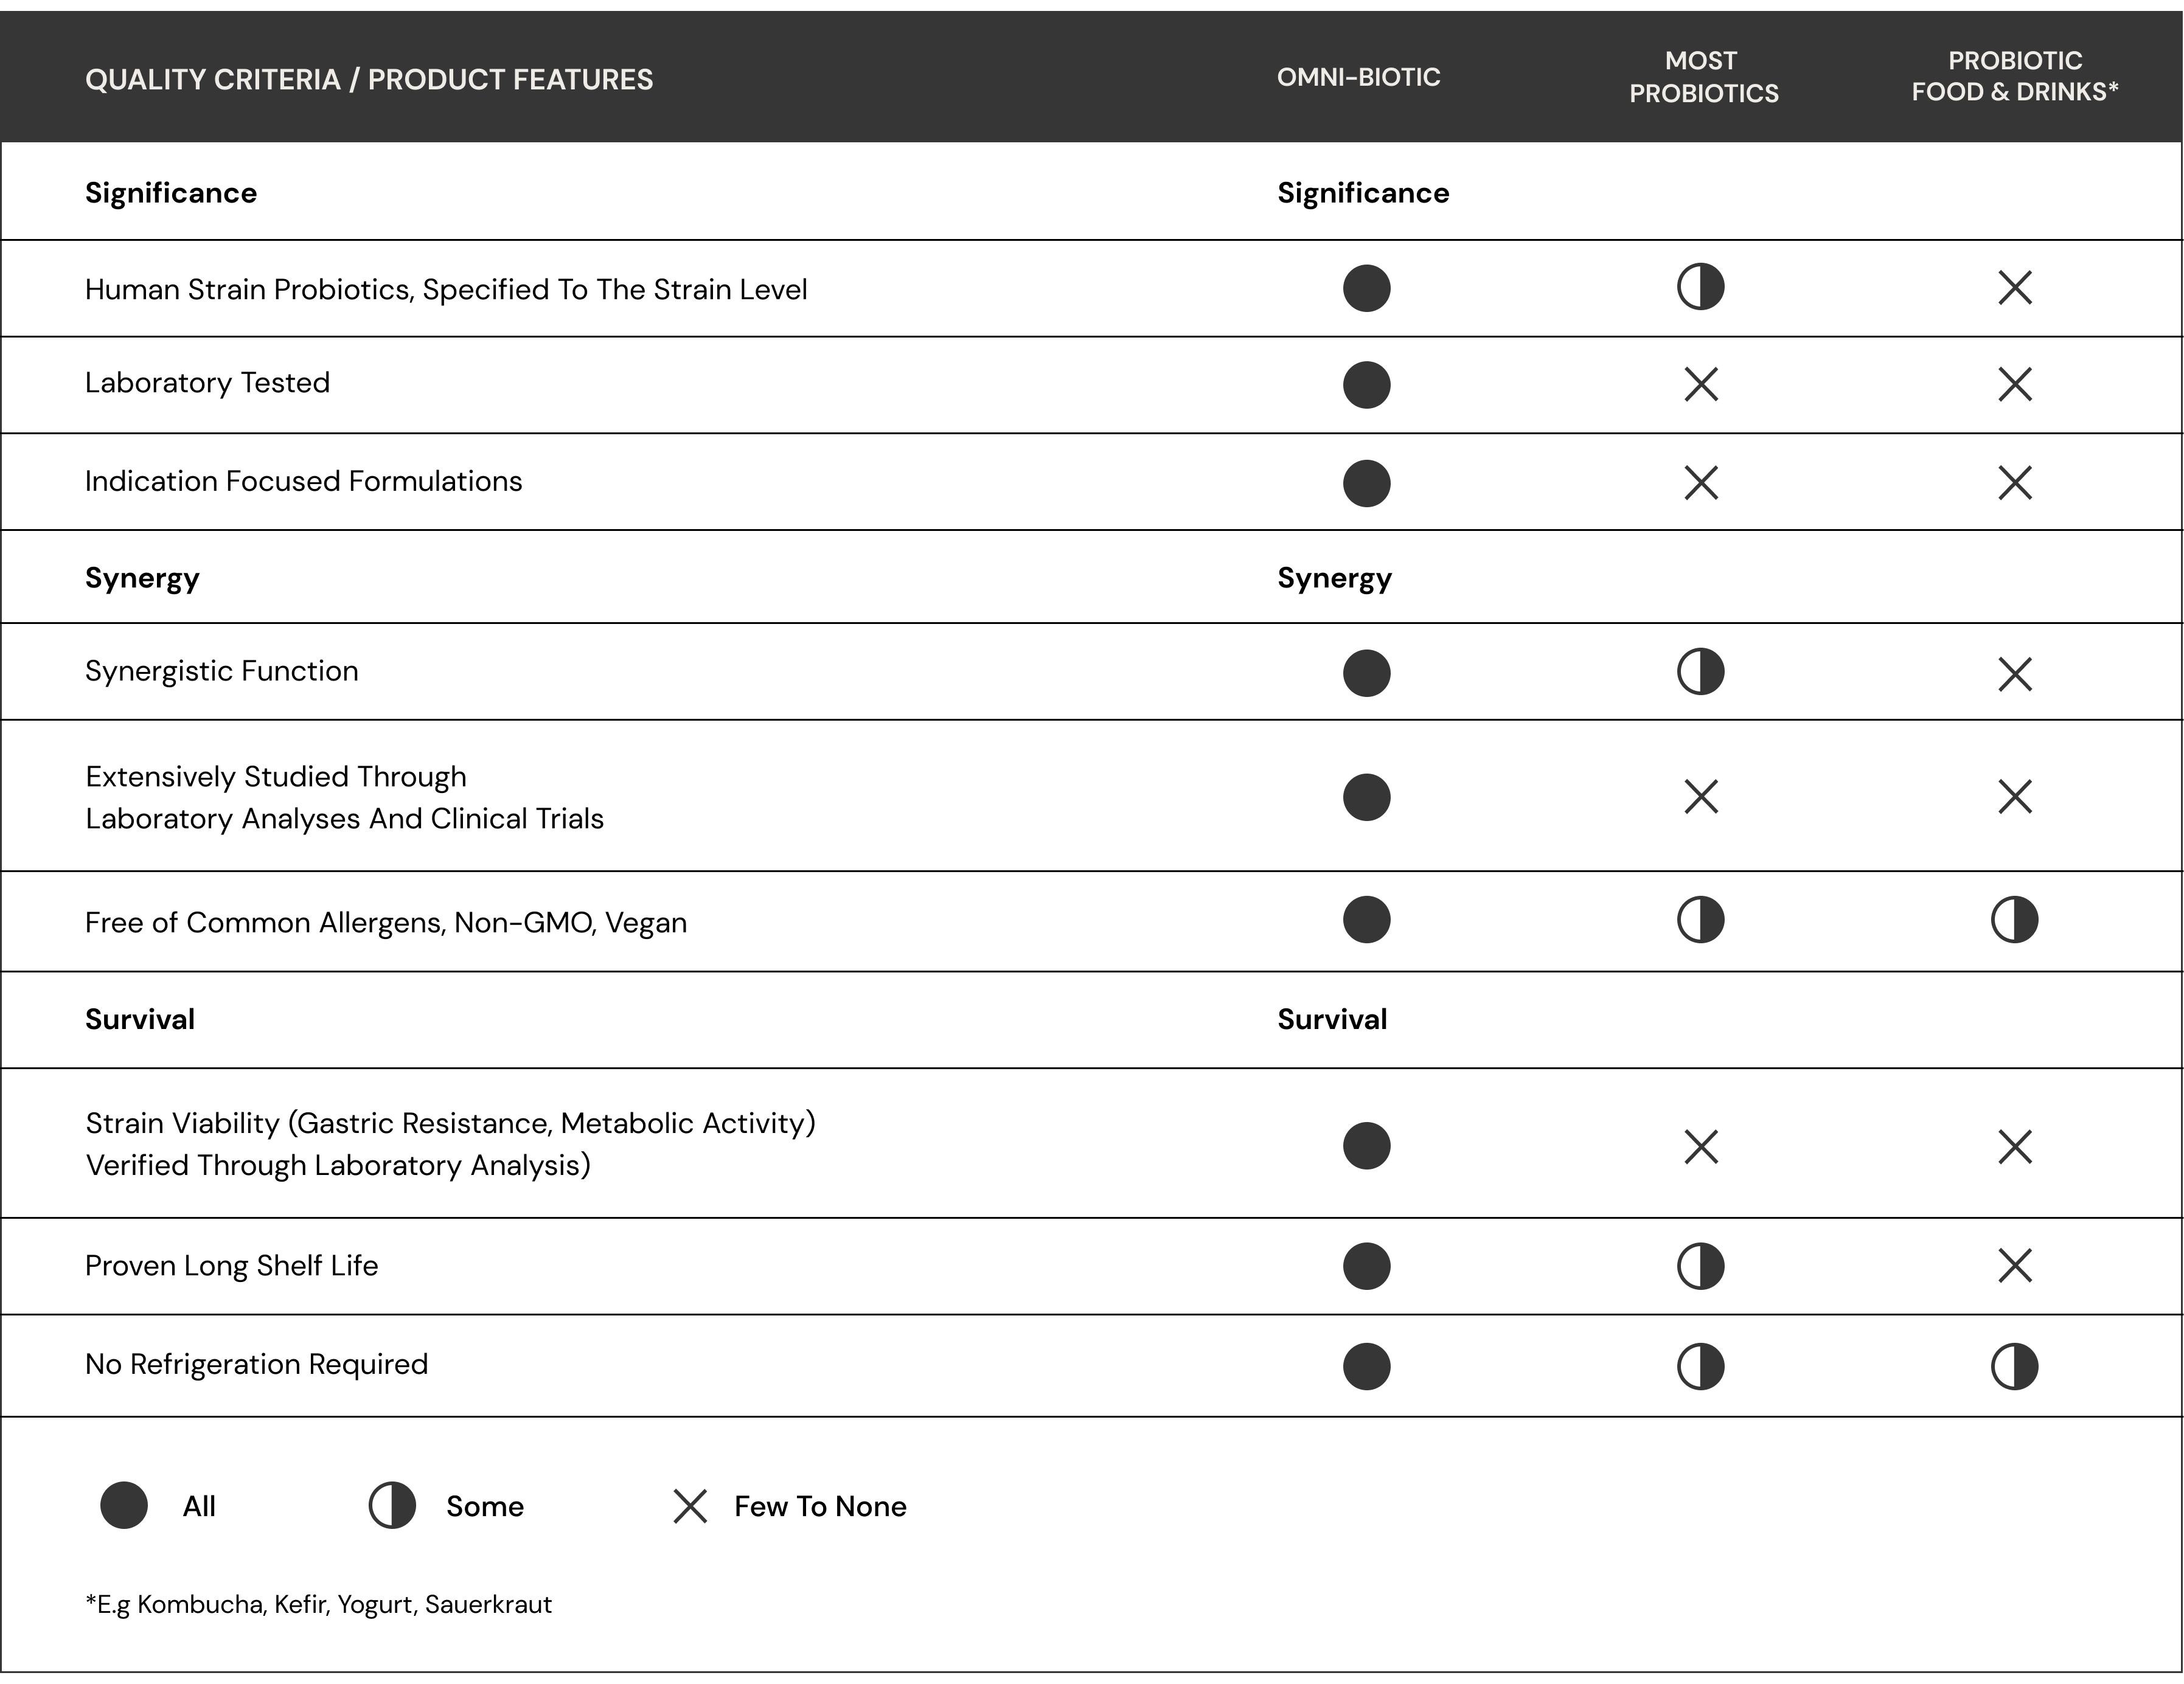Select the OMNI-BIOTIC column header

point(1358,77)
